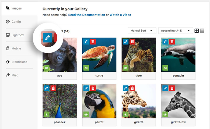
Task: Click the magnified edit pencil on ape
Action: pyautogui.click(x=47, y=38)
